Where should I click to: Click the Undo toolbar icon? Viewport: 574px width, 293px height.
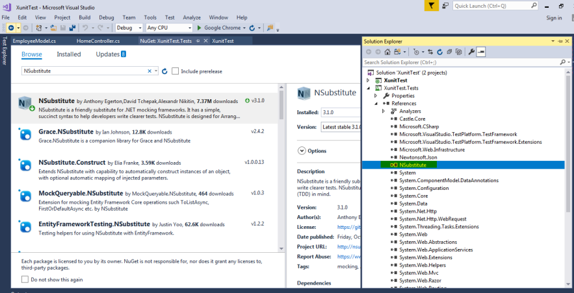pyautogui.click(x=85, y=29)
